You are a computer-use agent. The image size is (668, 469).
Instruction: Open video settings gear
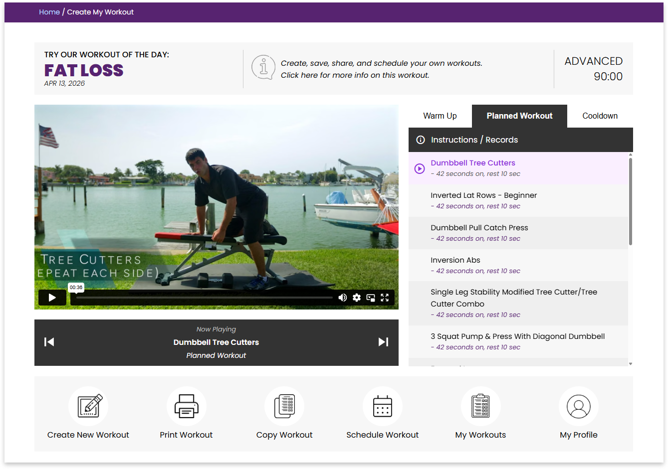click(x=356, y=298)
